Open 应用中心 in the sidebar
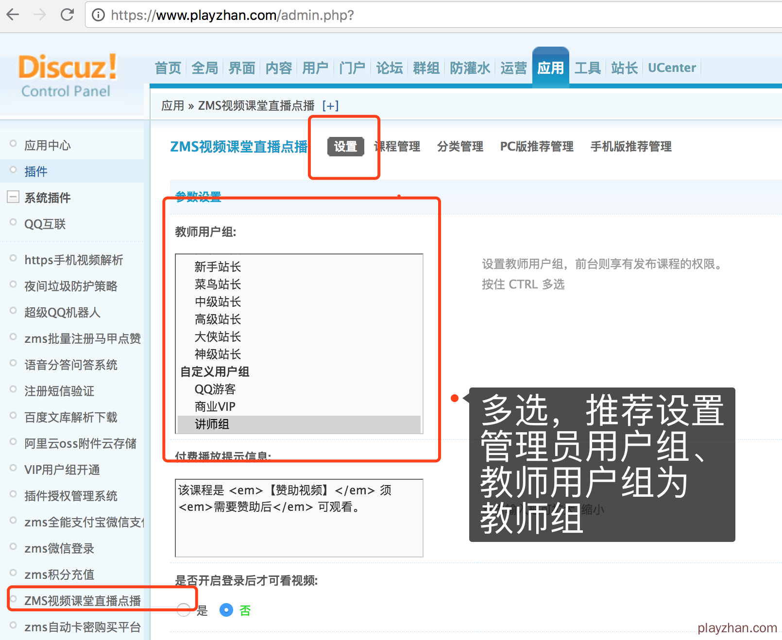782x640 pixels. click(x=48, y=145)
